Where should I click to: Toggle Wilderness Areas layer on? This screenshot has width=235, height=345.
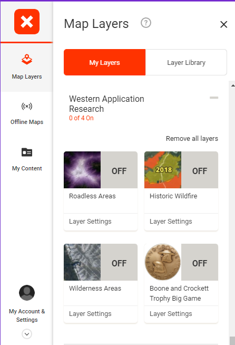click(119, 262)
